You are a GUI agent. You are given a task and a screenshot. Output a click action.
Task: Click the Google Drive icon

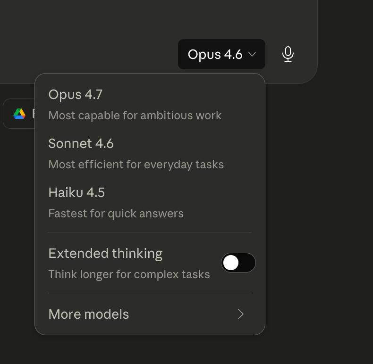pos(19,114)
